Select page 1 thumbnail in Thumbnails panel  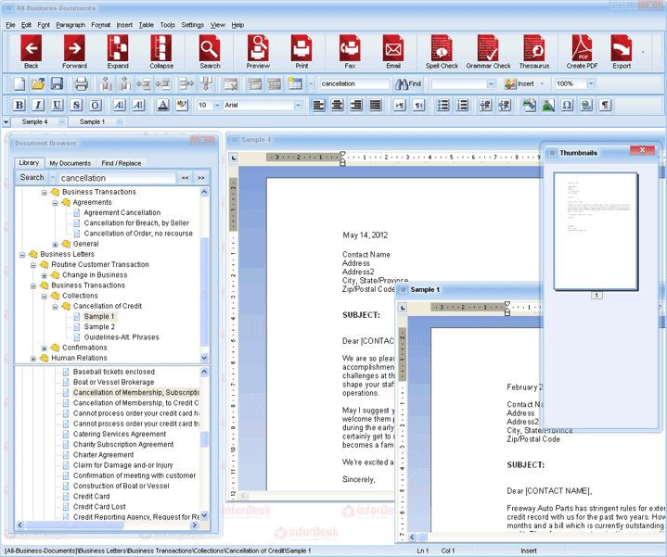(596, 231)
